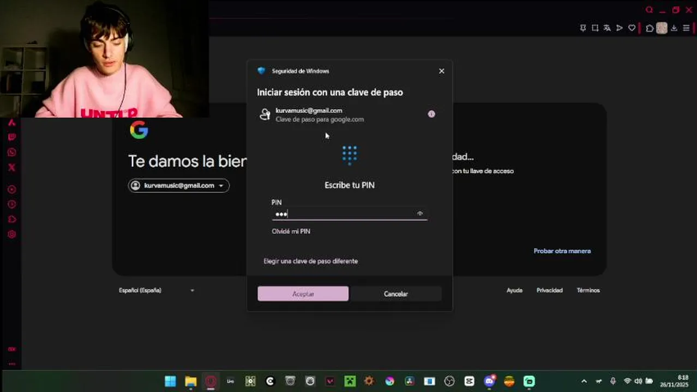
Task: Click the Probar otra manera link
Action: pyautogui.click(x=562, y=251)
